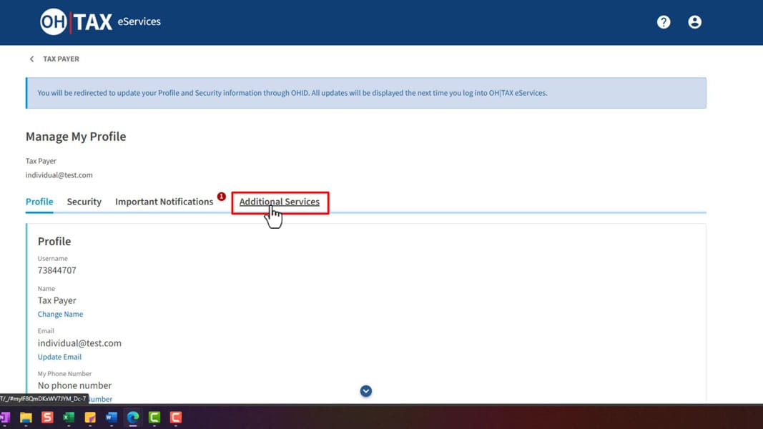Click the OHID redirect information banner text

(292, 93)
